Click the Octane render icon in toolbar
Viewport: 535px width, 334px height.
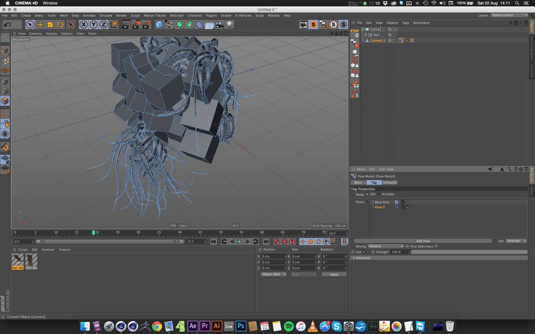point(333,24)
